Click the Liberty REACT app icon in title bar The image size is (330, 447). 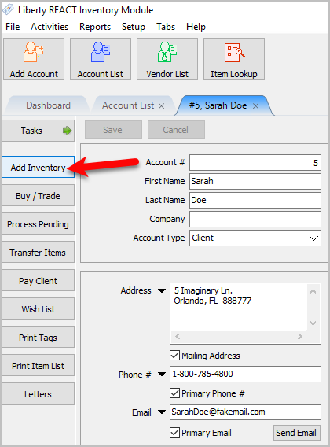pos(8,10)
